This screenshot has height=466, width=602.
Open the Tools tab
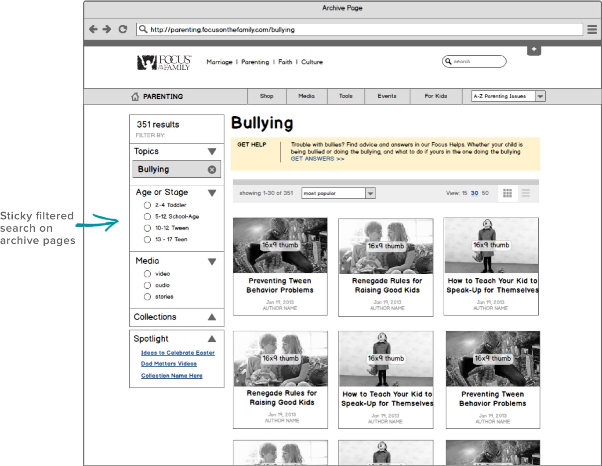pyautogui.click(x=346, y=96)
